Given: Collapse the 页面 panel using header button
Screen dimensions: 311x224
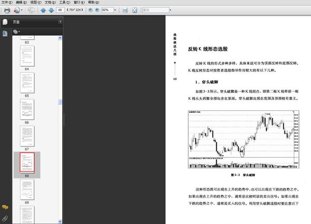Looking at the screenshot, I should (60, 22).
